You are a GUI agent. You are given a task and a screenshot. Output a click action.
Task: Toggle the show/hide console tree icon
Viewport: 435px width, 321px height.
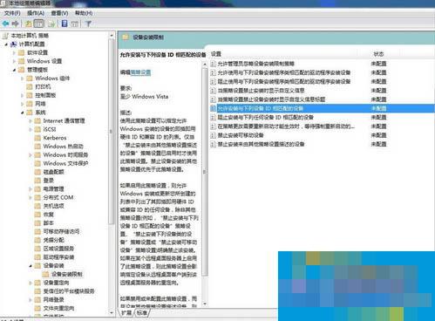[x=38, y=24]
